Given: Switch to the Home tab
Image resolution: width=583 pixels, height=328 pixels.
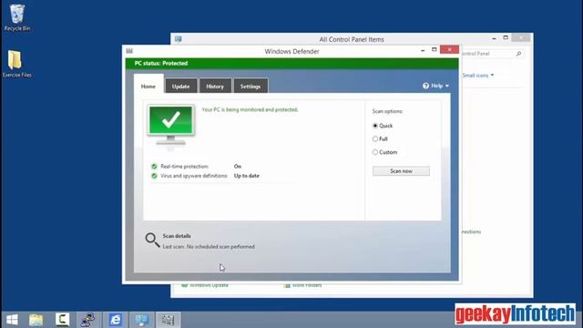Looking at the screenshot, I should [x=148, y=87].
